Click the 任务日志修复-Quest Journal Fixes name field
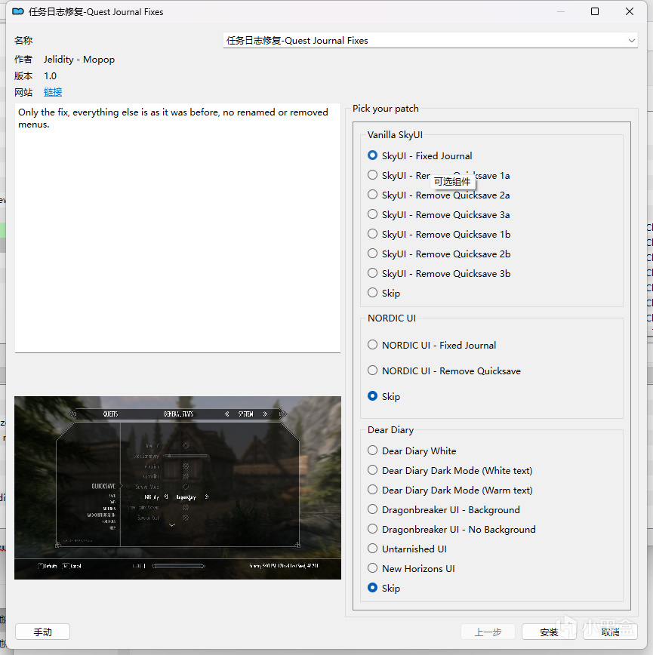Image resolution: width=653 pixels, height=655 pixels. pyautogui.click(x=430, y=41)
